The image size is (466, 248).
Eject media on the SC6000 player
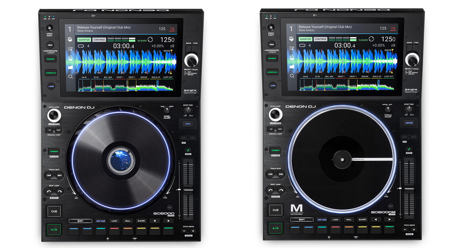50,29
